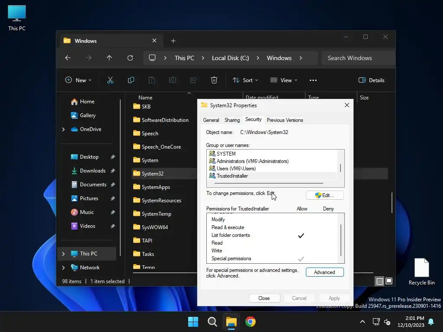
Task: Click the Advanced button
Action: 325,272
